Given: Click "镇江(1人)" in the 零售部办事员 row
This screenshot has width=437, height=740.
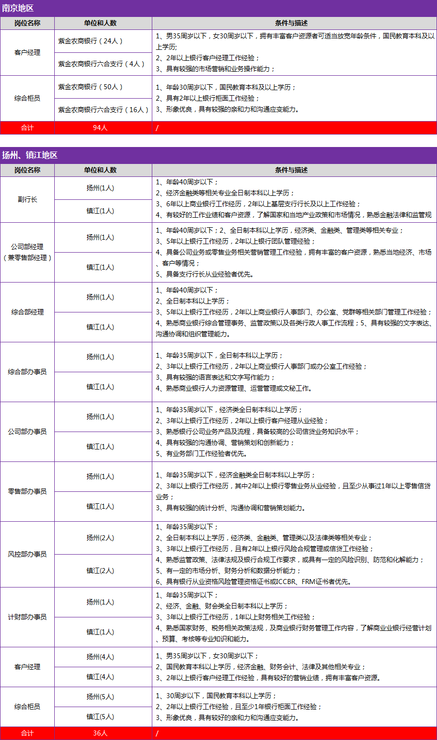Looking at the screenshot, I should click(100, 506).
